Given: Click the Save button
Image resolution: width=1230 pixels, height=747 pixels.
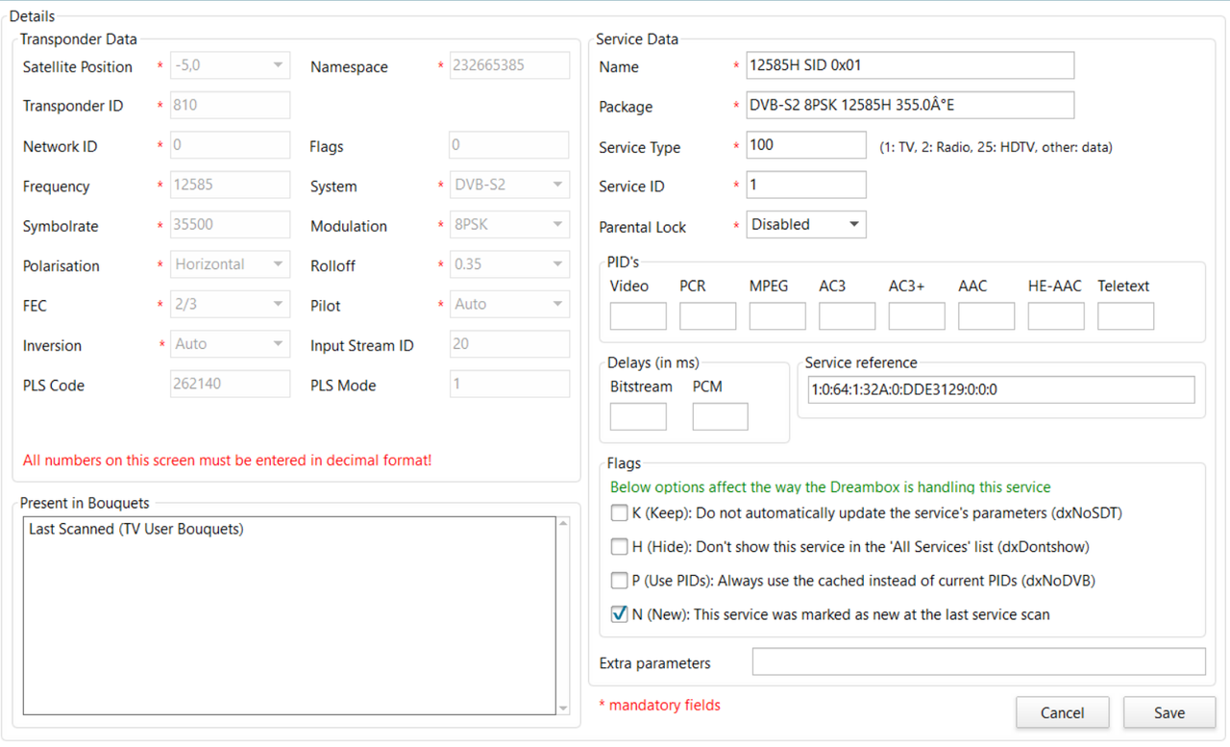Looking at the screenshot, I should tap(1169, 713).
